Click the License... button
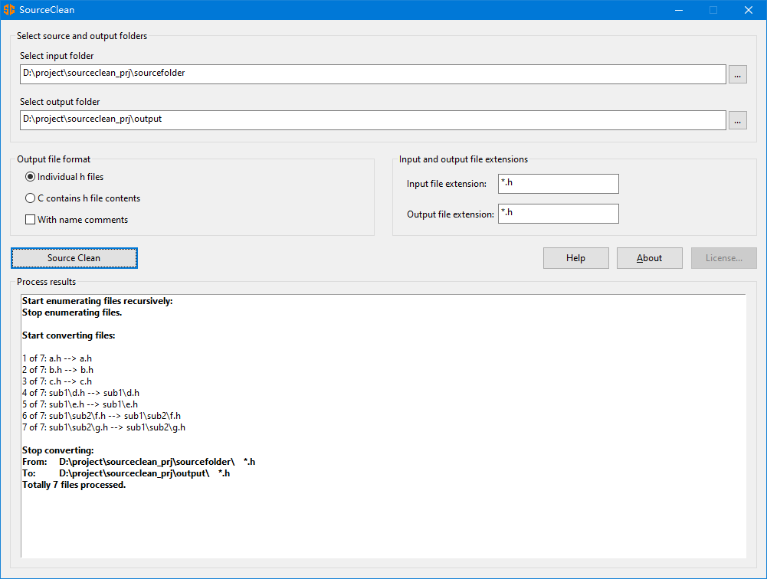This screenshot has height=579, width=767. click(x=723, y=258)
